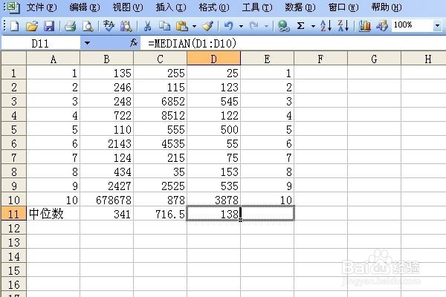Expand the Undo history arrow
The width and height of the screenshot is (446, 297).
[241, 27]
